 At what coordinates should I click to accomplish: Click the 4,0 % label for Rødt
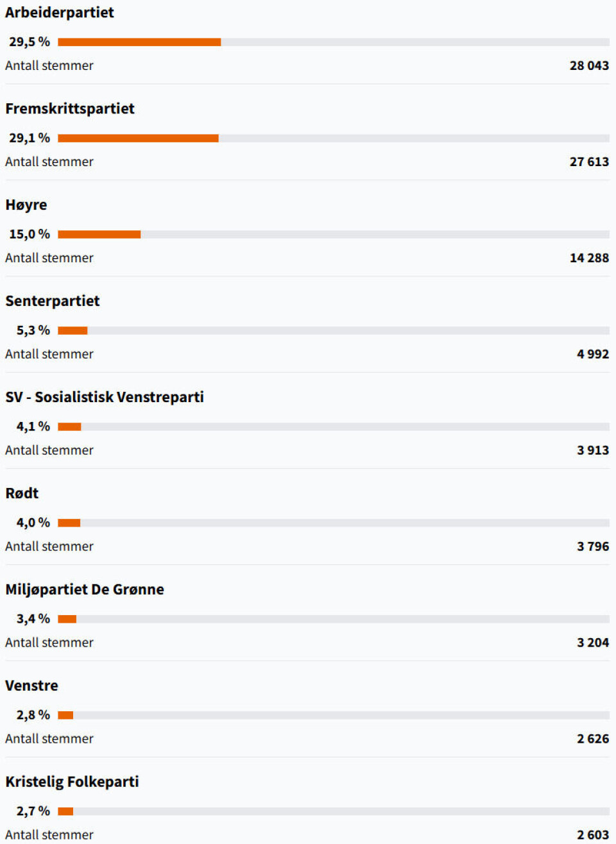33,523
